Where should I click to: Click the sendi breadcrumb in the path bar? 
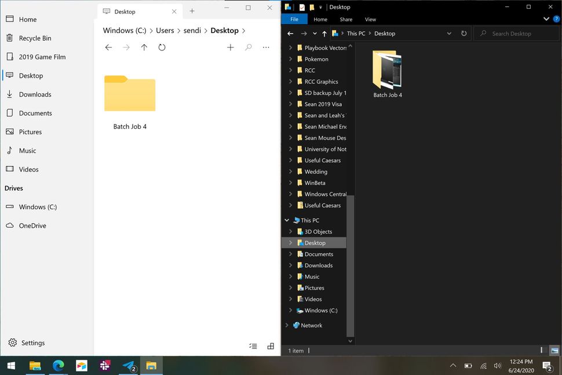pyautogui.click(x=192, y=30)
